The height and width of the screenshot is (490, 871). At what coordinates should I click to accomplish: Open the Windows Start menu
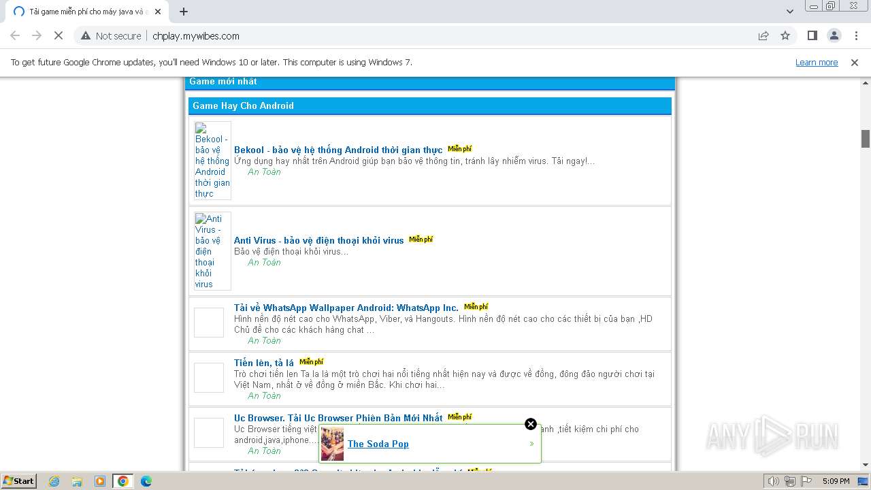click(x=19, y=480)
